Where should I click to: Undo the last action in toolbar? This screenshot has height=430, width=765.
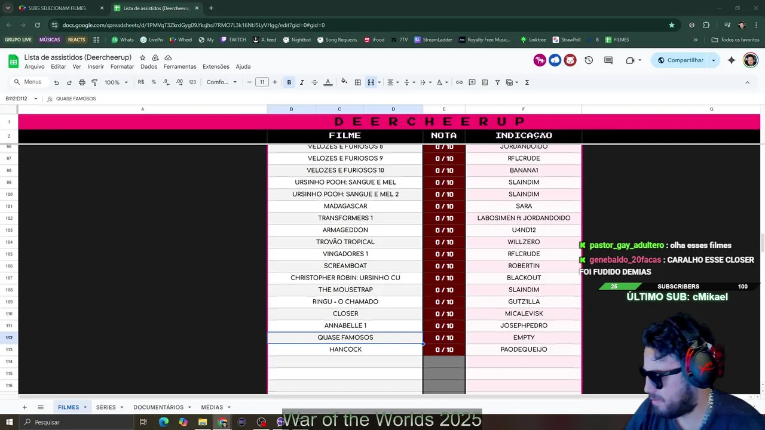56,82
